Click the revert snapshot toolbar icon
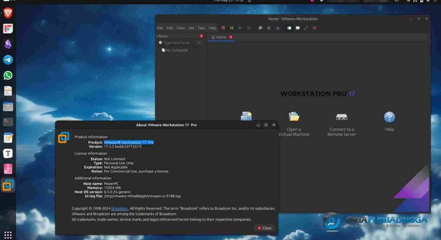 269,28
